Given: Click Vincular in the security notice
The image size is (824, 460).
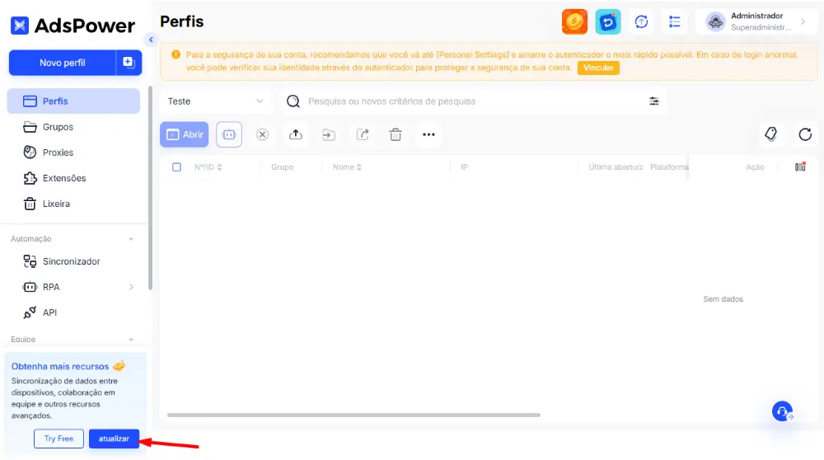Looking at the screenshot, I should (x=598, y=68).
